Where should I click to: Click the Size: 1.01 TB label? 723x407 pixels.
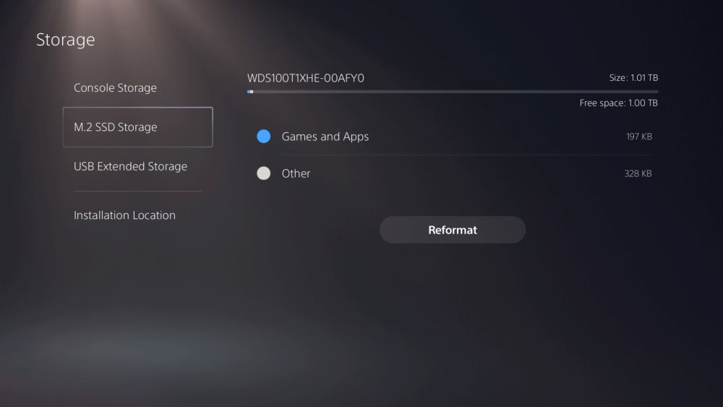coord(633,78)
